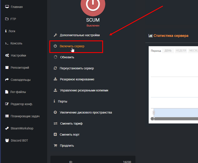Click the refresh arrows icon for Переустановить сервер

55,68
